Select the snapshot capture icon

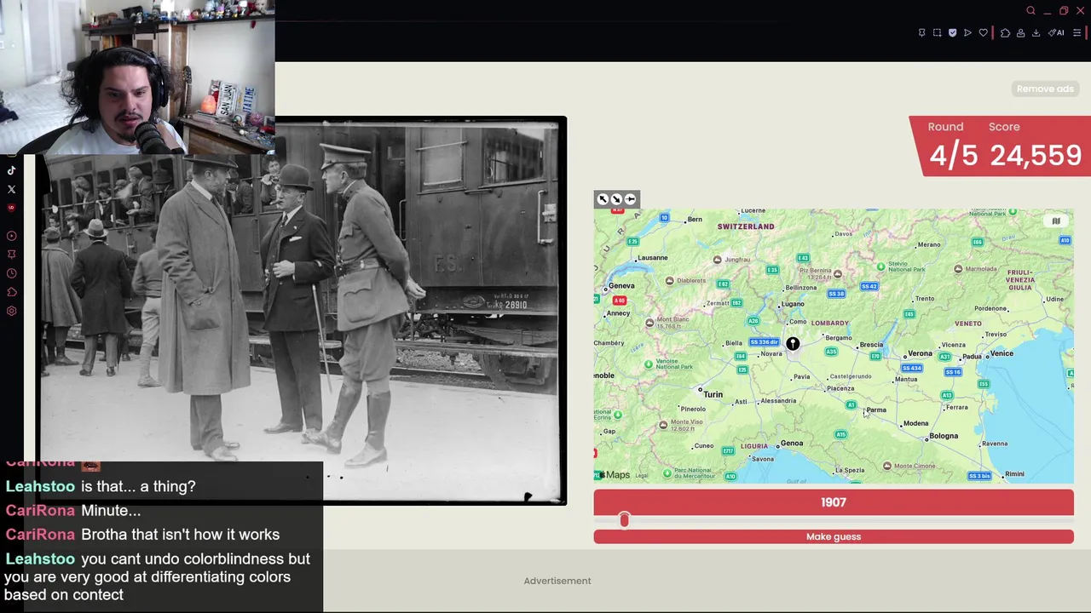pos(937,33)
